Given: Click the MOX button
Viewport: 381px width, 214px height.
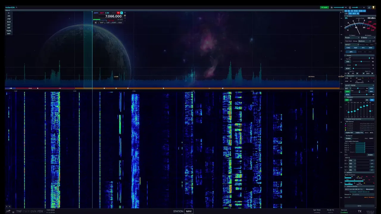Looking at the screenshot, I should 356,48.
